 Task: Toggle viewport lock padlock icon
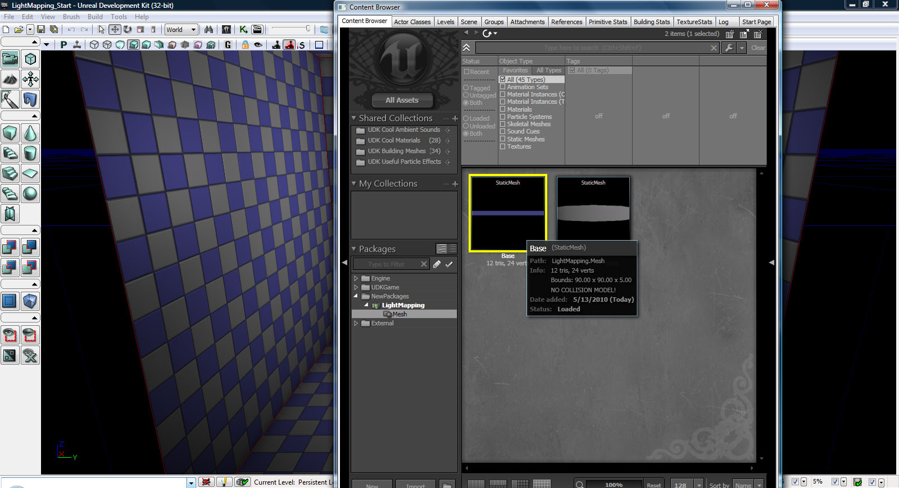[245, 45]
